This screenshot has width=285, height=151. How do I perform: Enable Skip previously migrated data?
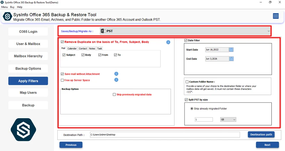[x=114, y=94]
